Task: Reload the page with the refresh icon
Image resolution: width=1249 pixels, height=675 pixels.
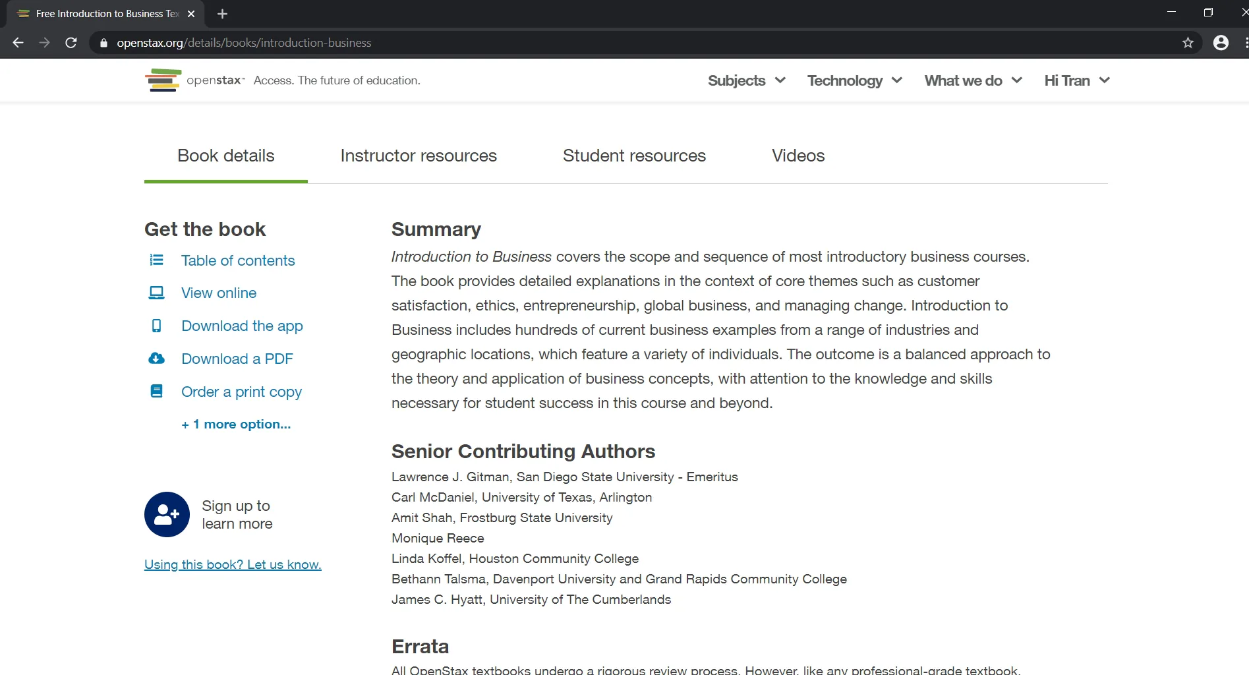Action: click(x=71, y=43)
